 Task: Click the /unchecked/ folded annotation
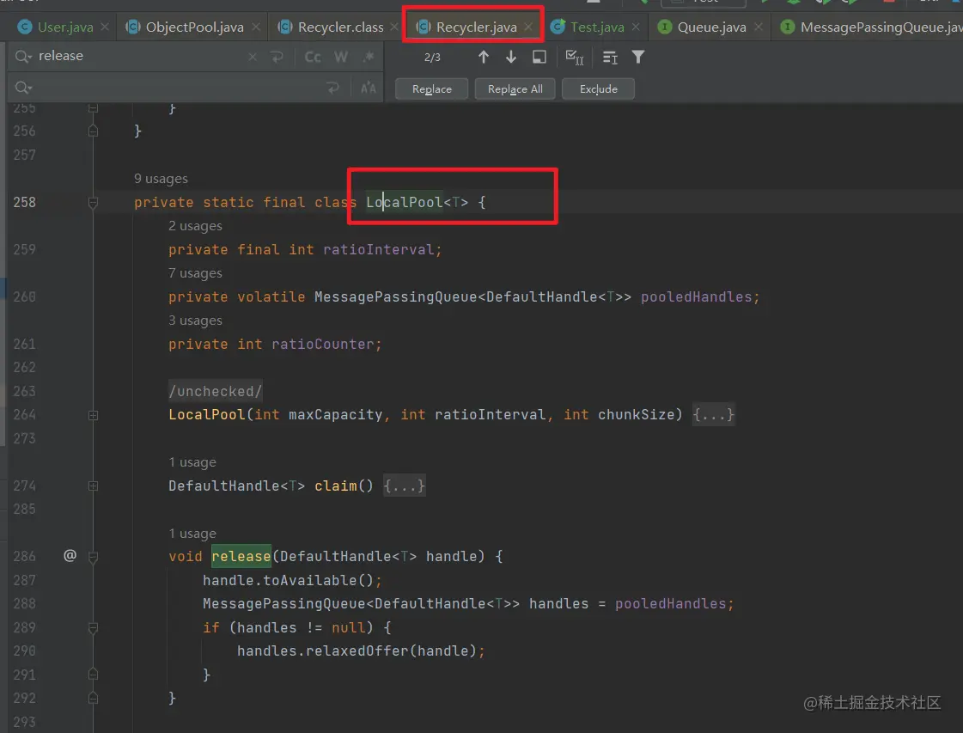tap(216, 391)
